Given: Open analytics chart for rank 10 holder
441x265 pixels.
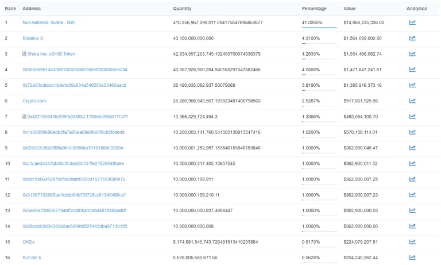Looking at the screenshot, I should (412, 163).
